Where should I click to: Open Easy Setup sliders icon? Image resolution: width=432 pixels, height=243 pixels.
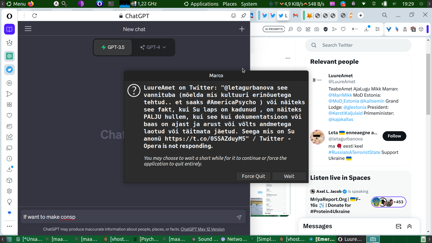(377, 29)
